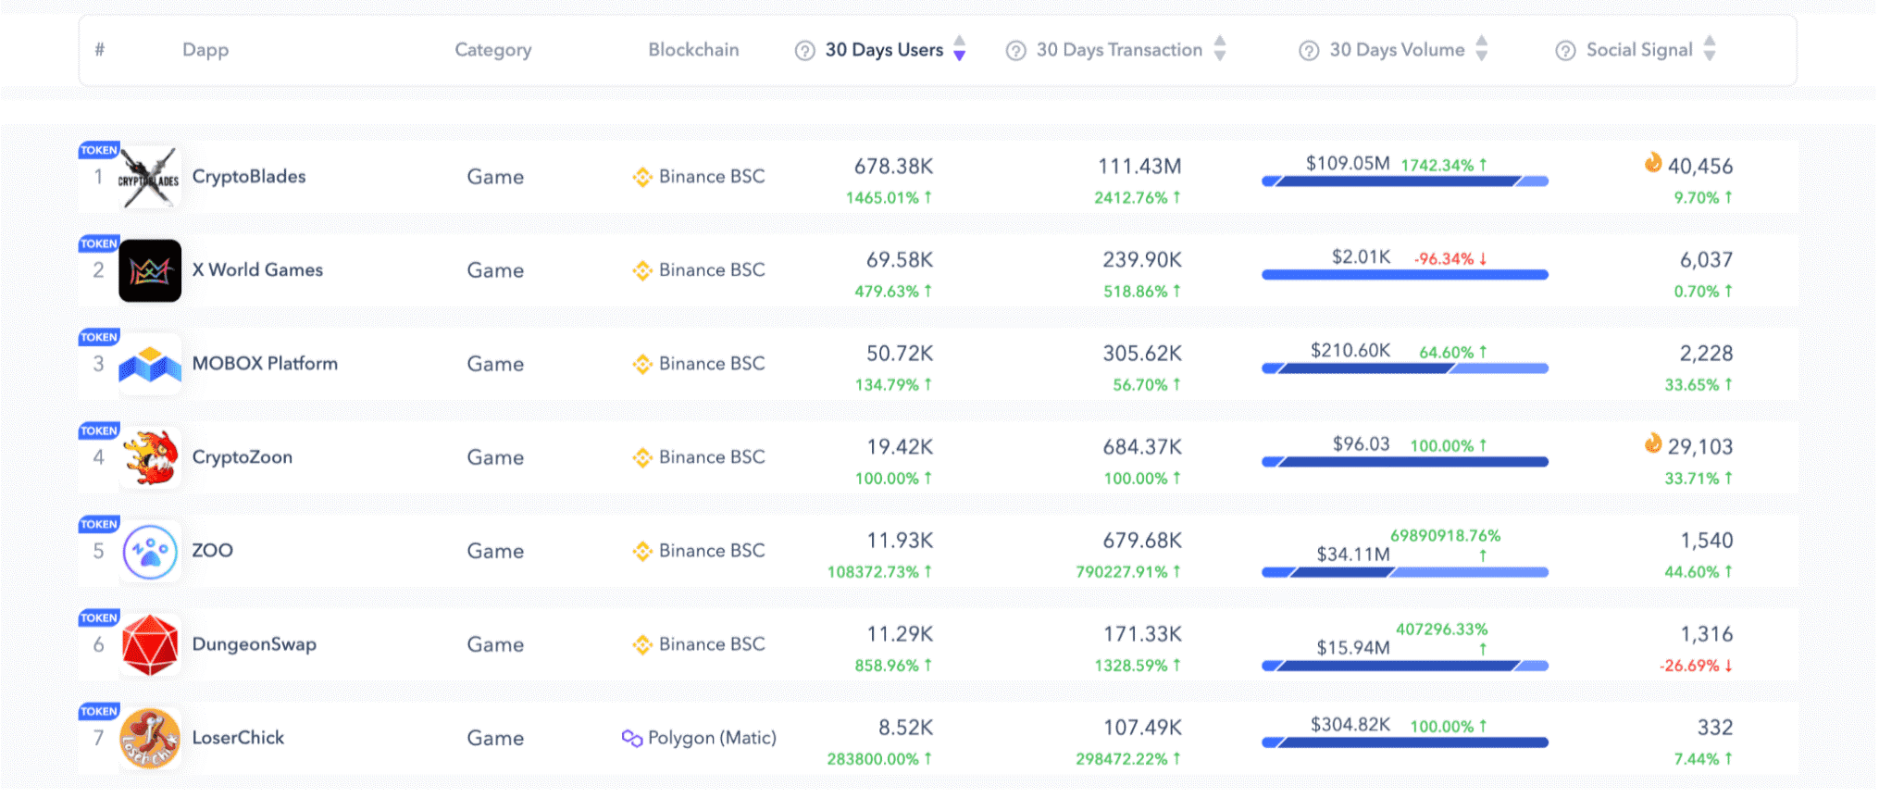Click the TOKEN badge on X World Games row

[x=99, y=243]
